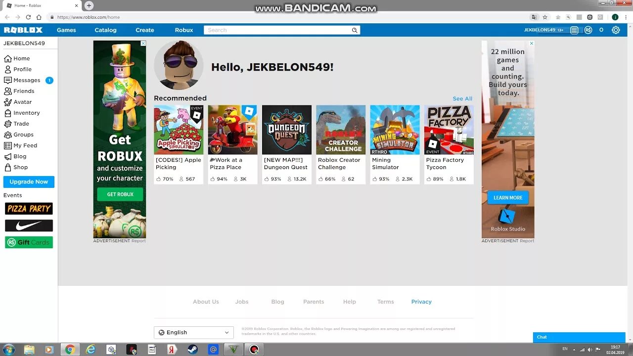Click the Roblox logo in header
This screenshot has height=356, width=633.
(23, 30)
